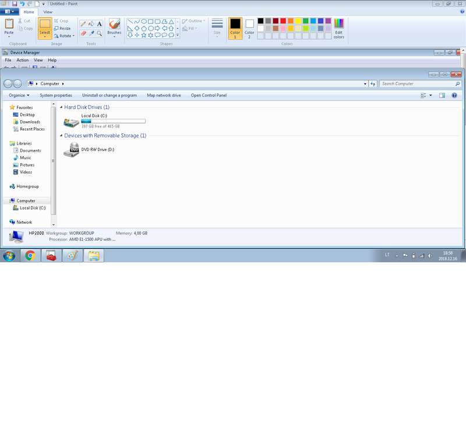
Task: Open the Organize dropdown menu
Action: point(19,95)
